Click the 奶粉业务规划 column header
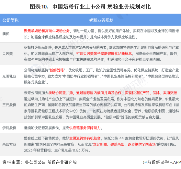 (101, 20)
